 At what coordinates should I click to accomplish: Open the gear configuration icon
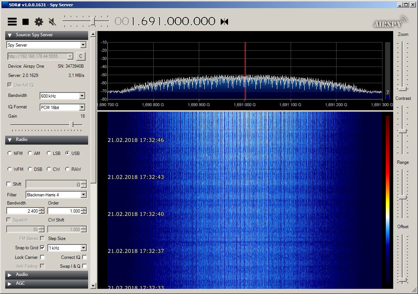39,21
